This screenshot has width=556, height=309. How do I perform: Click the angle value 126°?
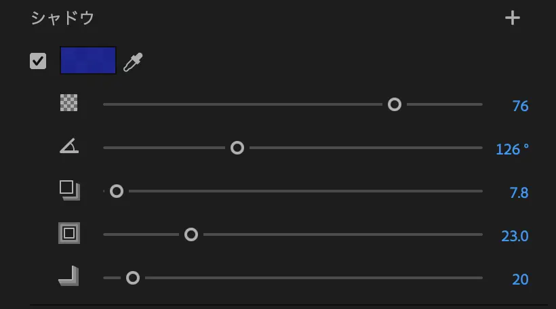512,149
